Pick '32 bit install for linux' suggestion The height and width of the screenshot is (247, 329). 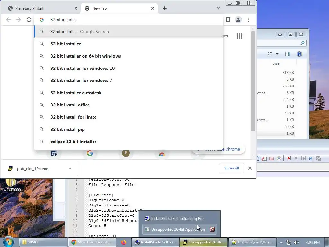pyautogui.click(x=129, y=117)
